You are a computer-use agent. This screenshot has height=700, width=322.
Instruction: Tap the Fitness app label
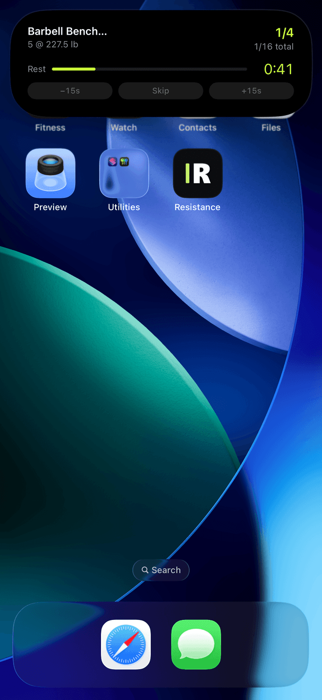click(50, 128)
